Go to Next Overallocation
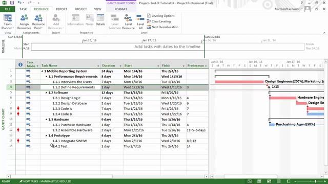 162,27
